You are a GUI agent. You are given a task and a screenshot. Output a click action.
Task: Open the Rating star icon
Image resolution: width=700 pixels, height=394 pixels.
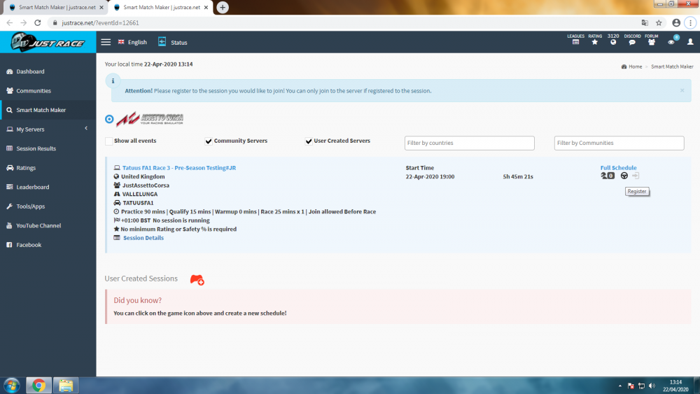tap(594, 42)
